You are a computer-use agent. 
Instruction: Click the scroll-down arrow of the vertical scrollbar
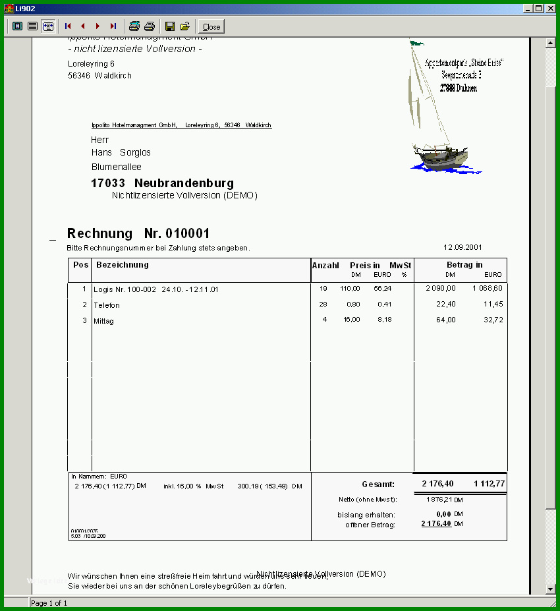pyautogui.click(x=550, y=589)
